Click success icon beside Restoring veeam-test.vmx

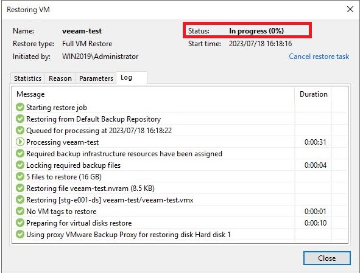click(x=20, y=199)
